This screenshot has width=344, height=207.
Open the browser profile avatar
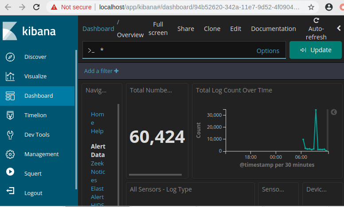328,7
